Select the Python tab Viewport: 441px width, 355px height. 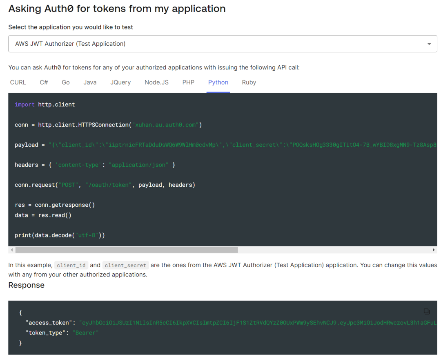pyautogui.click(x=218, y=83)
